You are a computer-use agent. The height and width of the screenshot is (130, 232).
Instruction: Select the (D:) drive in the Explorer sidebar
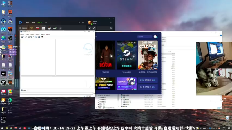[103, 97]
